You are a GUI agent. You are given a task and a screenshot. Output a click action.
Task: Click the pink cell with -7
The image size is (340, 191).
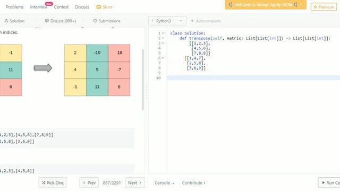click(119, 70)
